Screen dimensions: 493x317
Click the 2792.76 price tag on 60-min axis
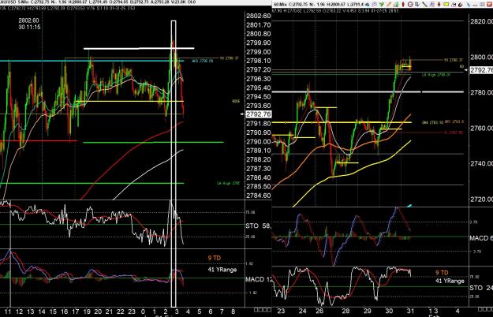point(481,70)
